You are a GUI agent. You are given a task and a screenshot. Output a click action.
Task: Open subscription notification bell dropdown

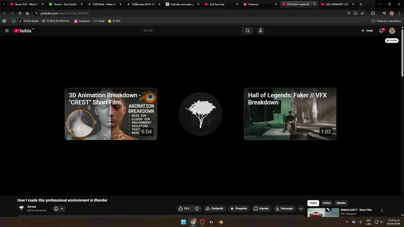tap(59, 208)
